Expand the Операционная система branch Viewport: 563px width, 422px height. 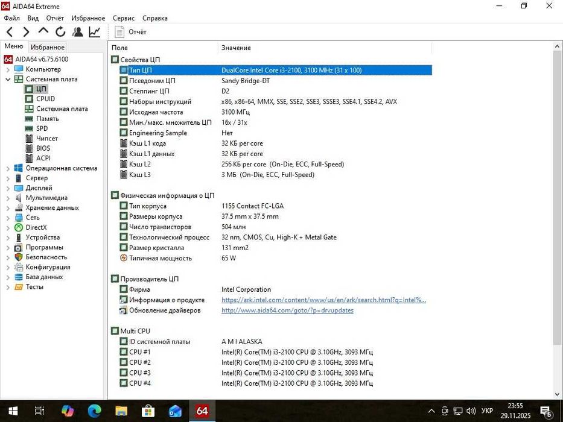click(x=8, y=168)
